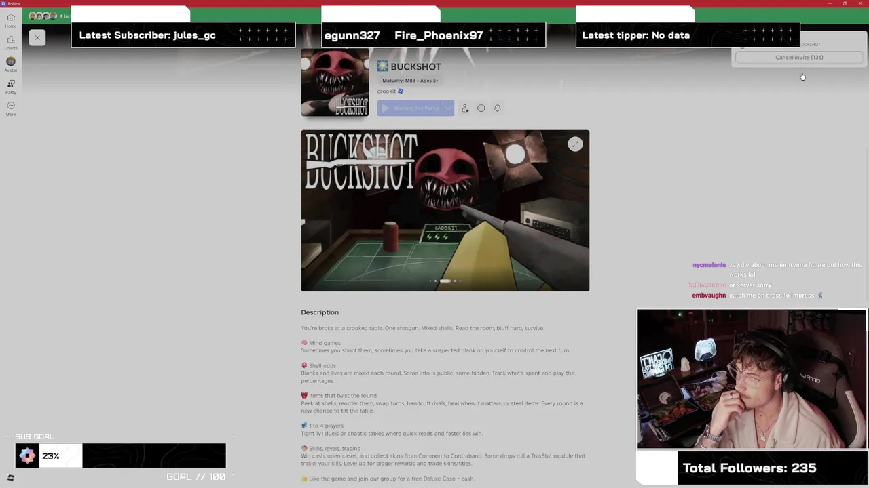Click the 'Shell odds' description line
This screenshot has height=488, width=869.
point(318,366)
